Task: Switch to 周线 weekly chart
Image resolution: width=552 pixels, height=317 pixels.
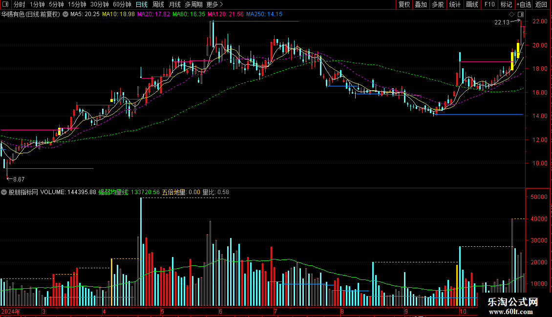Action: coord(158,4)
